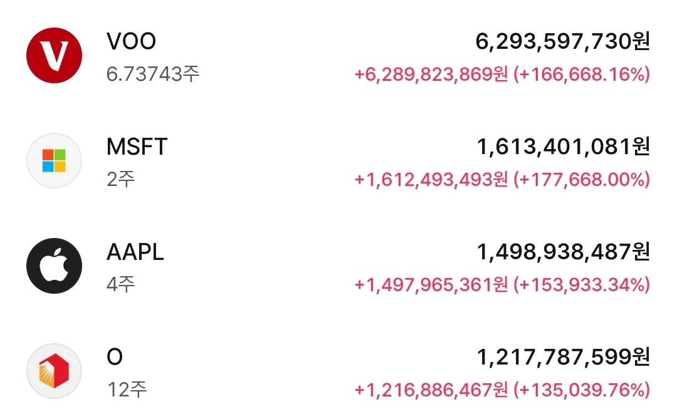The width and height of the screenshot is (677, 419).
Task: Click O return +135,039.76% text
Action: tap(582, 390)
